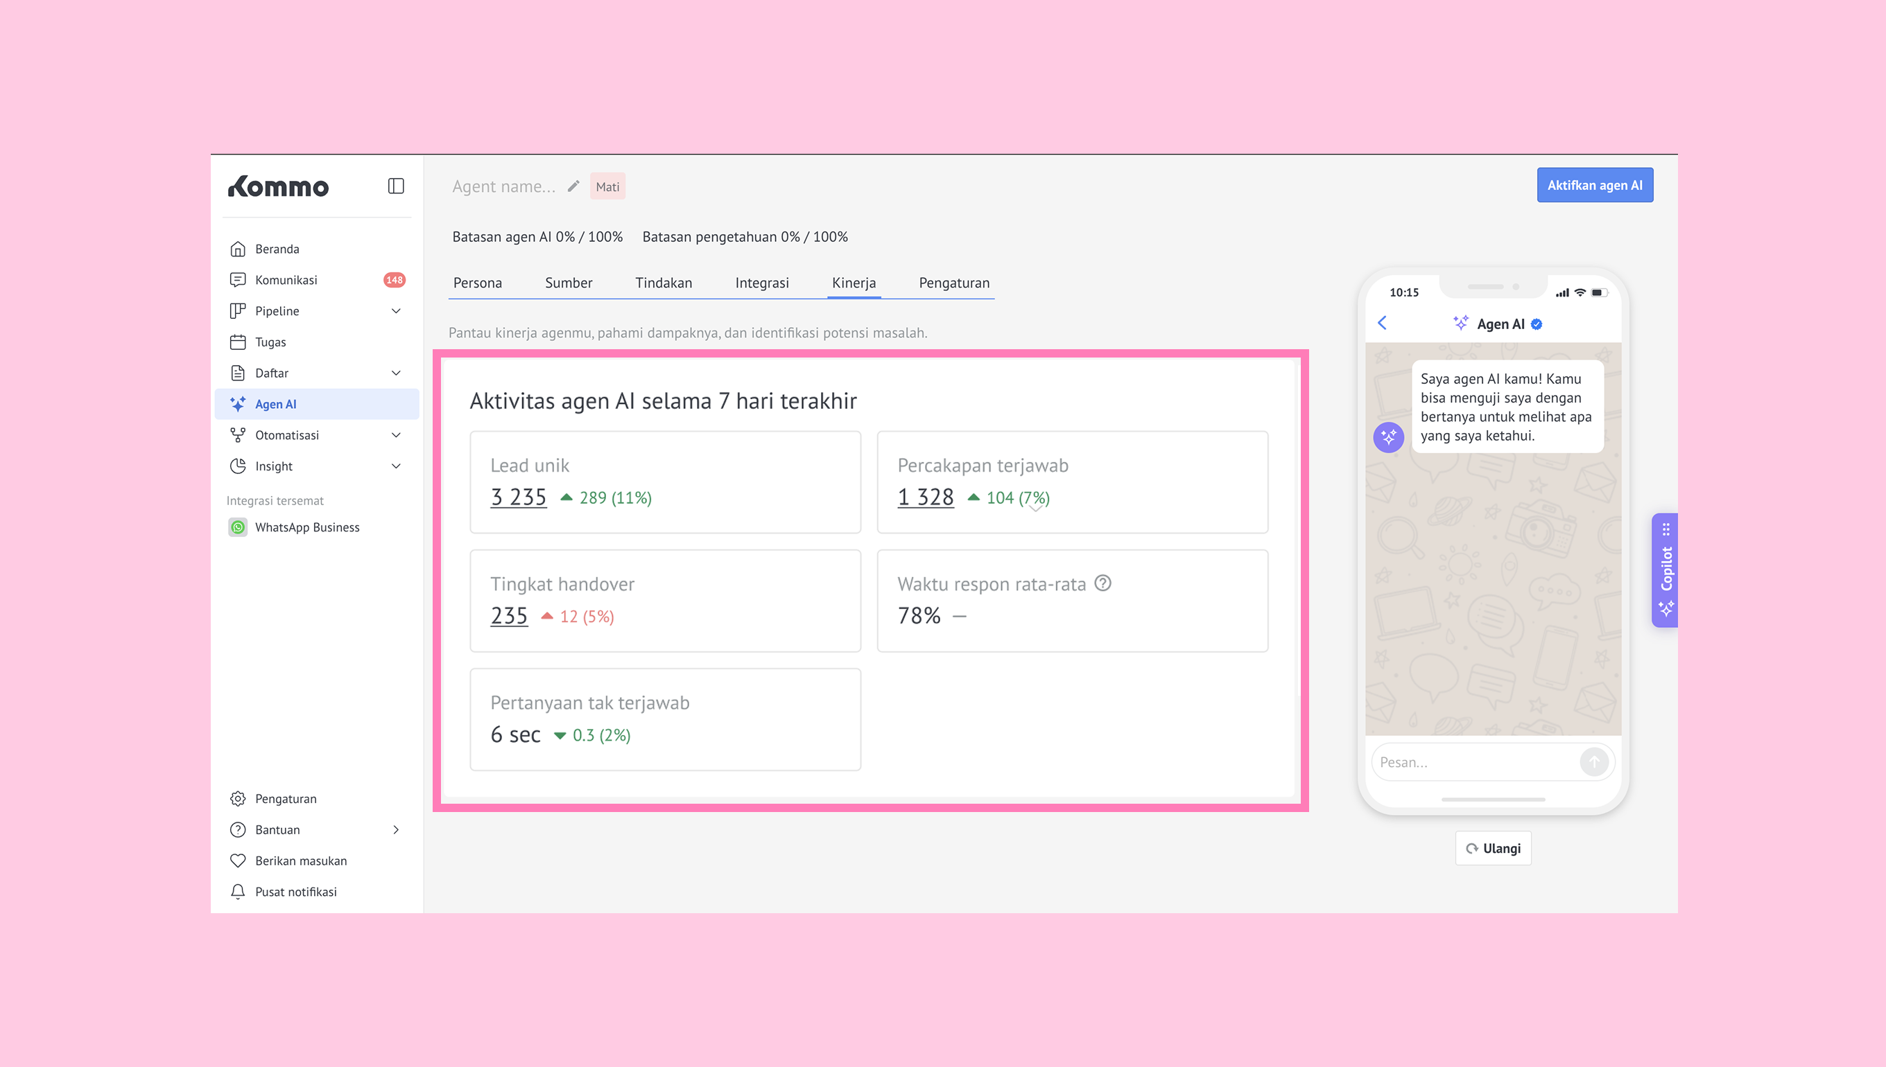Expand the Daftar menu chevron

click(x=396, y=373)
